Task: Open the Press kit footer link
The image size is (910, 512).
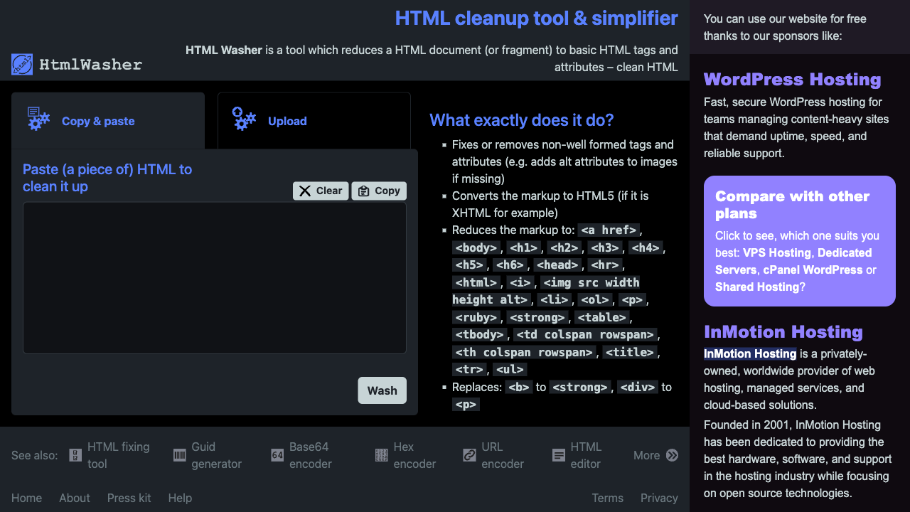Action: coord(129,498)
